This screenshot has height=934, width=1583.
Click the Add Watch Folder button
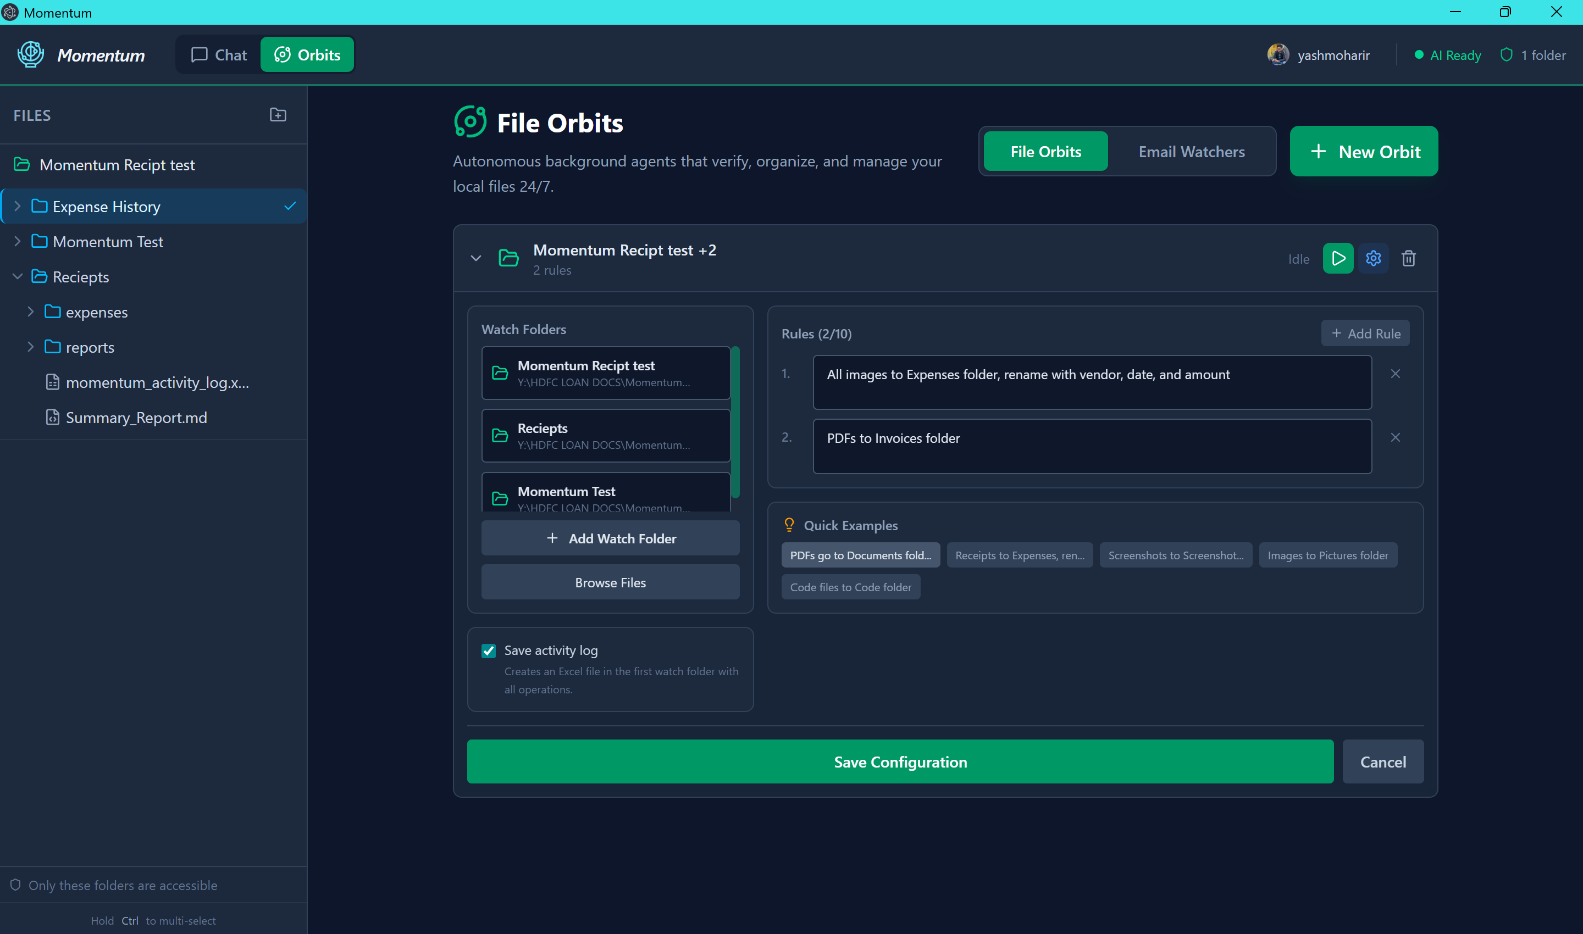[x=610, y=539]
